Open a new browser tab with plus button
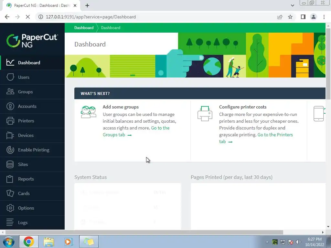This screenshot has width=331, height=248. (87, 5)
